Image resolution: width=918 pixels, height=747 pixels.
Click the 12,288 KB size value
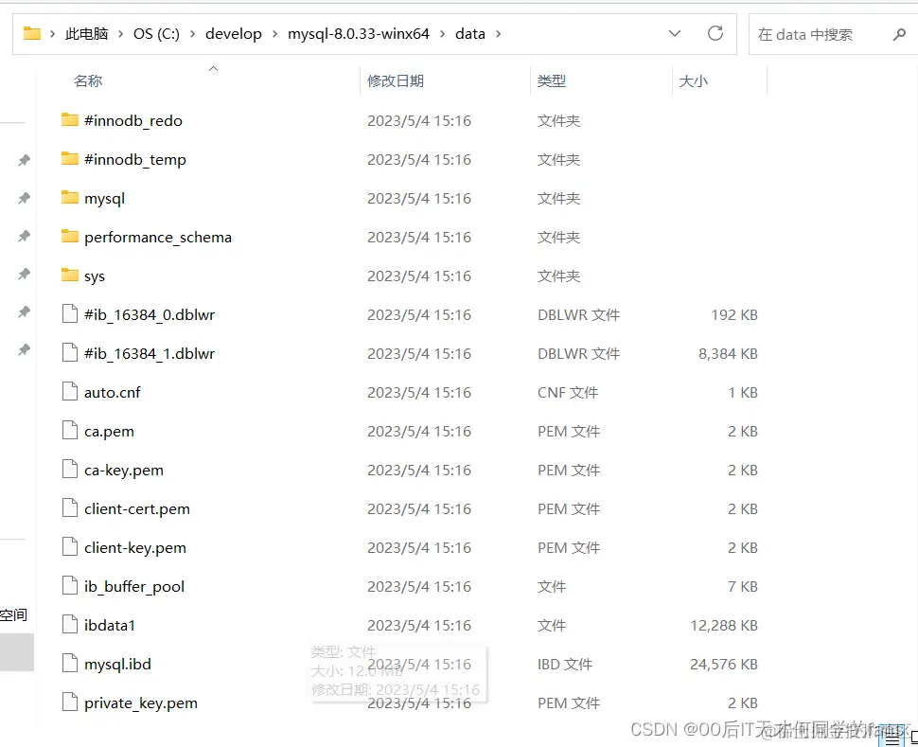point(724,625)
